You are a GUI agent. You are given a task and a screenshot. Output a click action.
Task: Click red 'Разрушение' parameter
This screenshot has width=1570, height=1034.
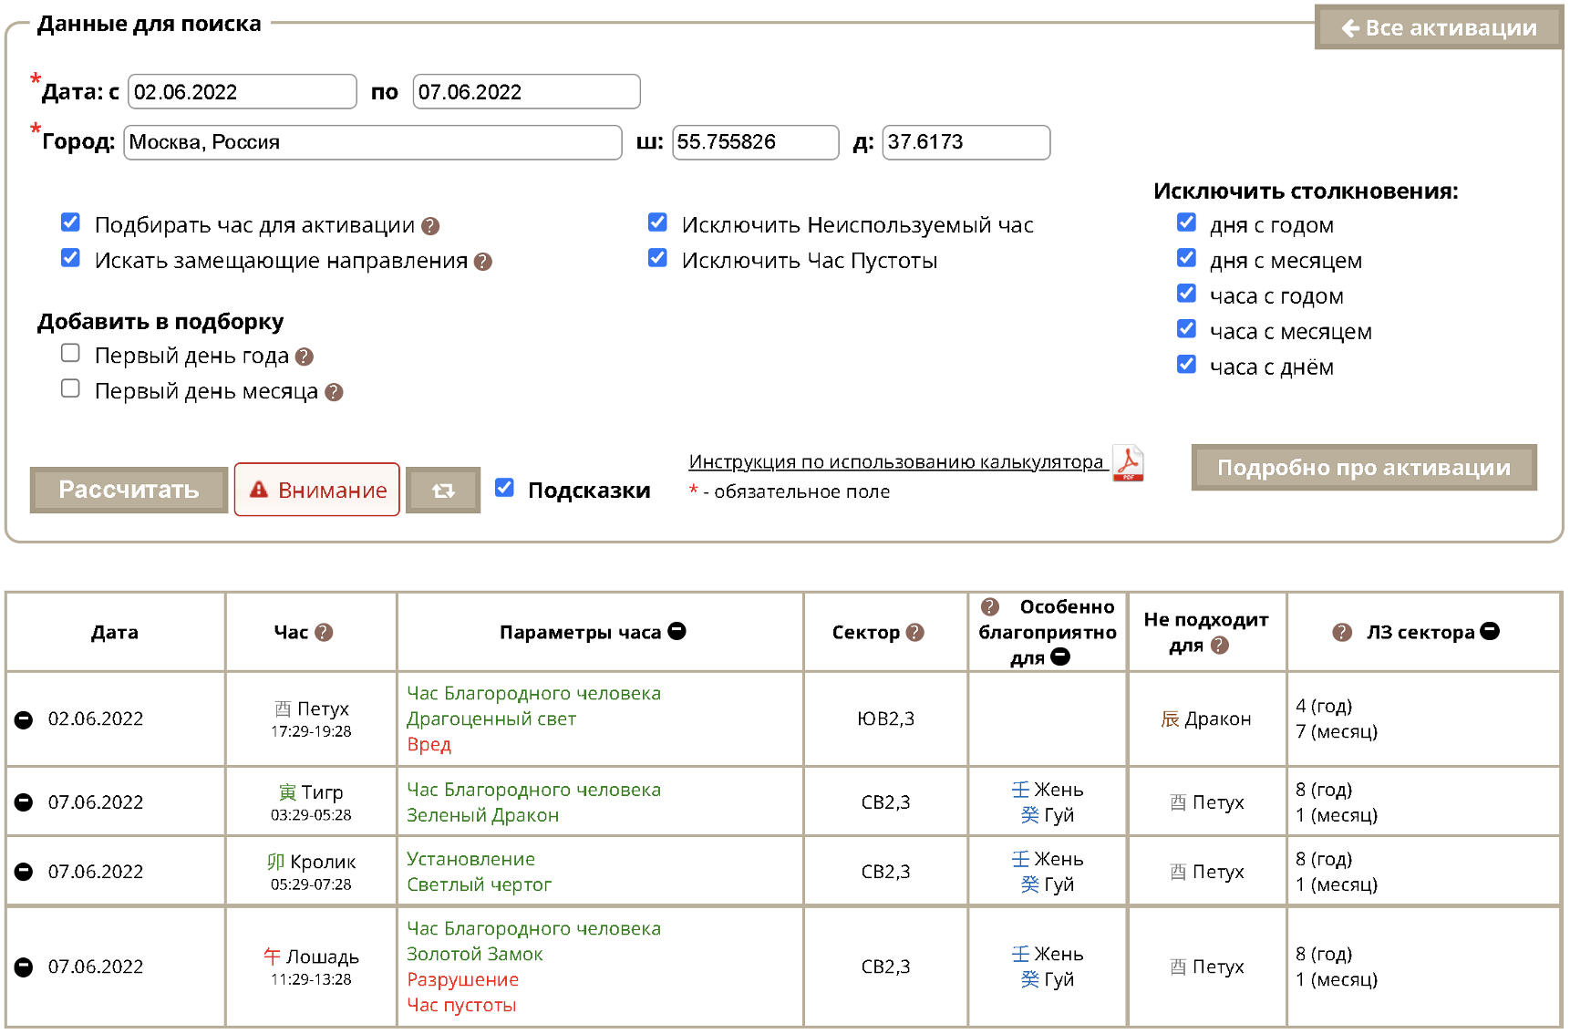point(462,980)
